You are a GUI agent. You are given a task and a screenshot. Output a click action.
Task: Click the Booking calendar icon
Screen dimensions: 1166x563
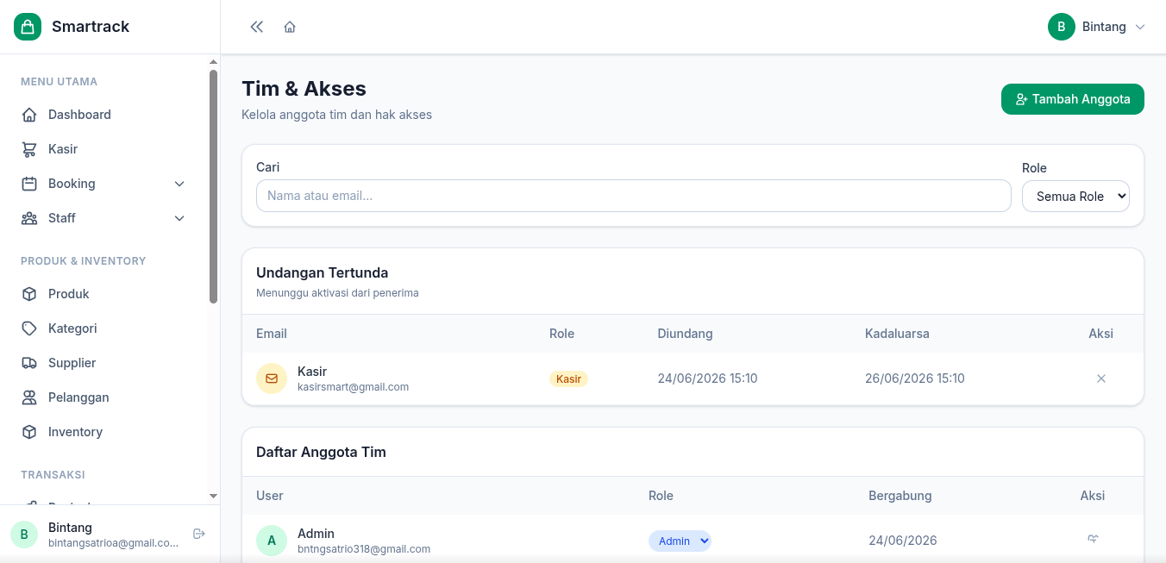click(29, 184)
